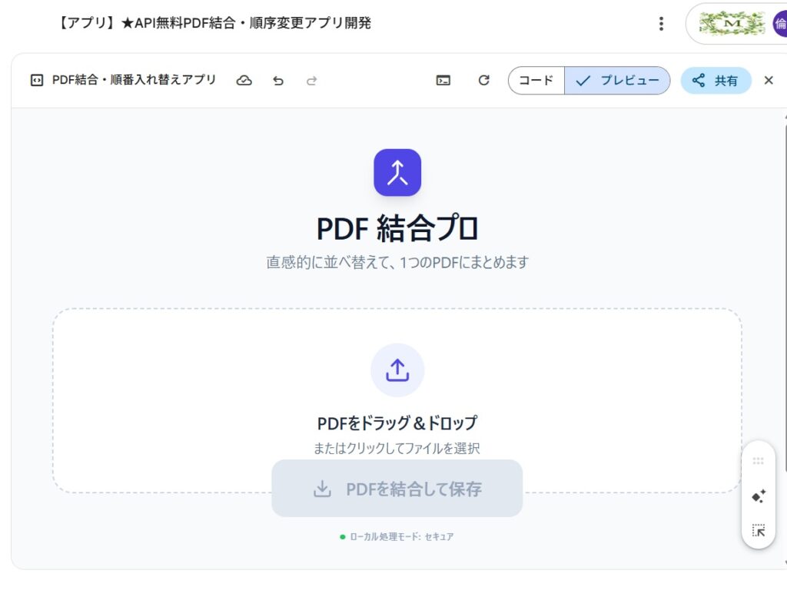This screenshot has width=787, height=607.
Task: Open the console panel icon
Action: coord(443,80)
